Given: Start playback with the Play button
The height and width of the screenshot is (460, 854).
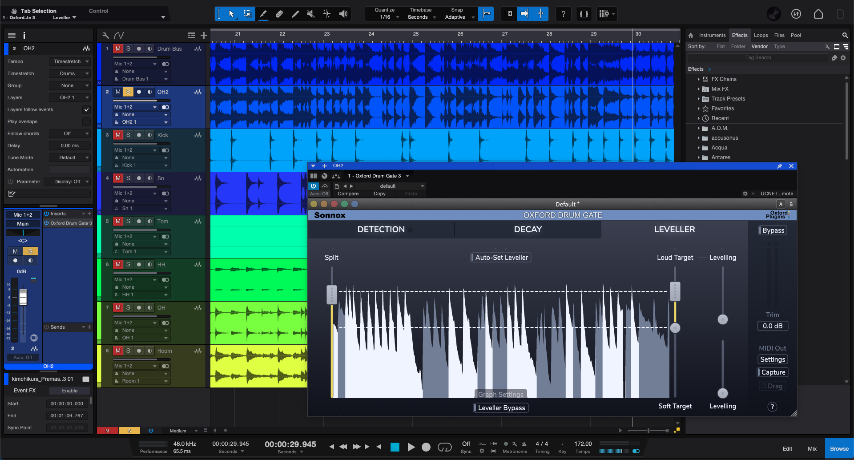Looking at the screenshot, I should coord(411,447).
